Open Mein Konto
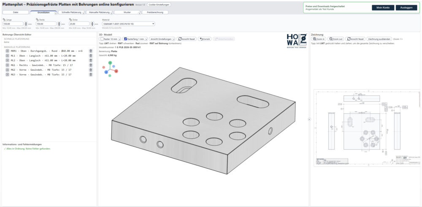 (x=383, y=8)
